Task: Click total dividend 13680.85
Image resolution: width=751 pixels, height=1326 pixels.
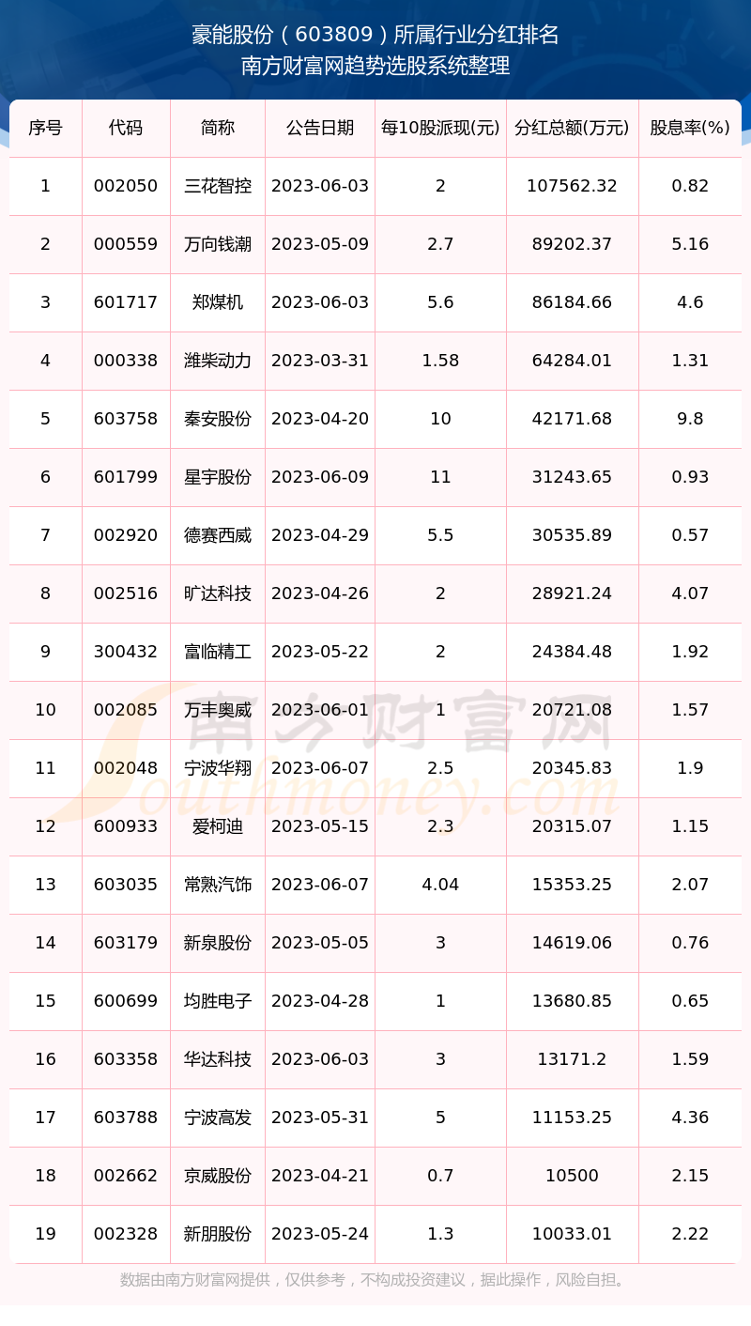Action: coord(572,1001)
